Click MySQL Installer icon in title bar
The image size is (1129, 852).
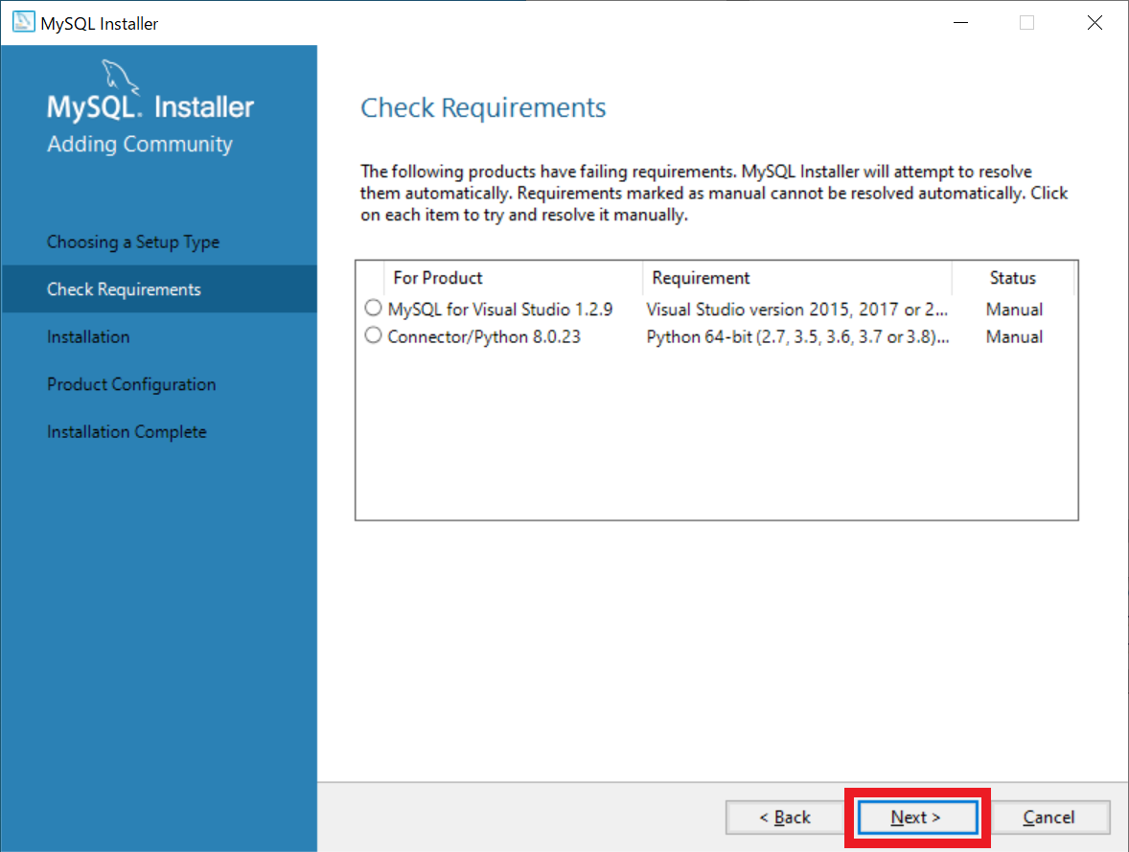click(23, 22)
